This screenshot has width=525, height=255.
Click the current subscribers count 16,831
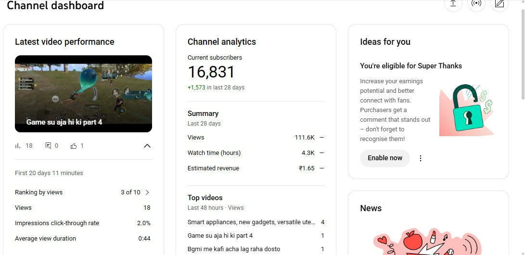[211, 72]
